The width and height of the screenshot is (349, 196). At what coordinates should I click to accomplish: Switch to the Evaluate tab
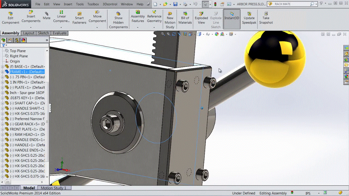[60, 33]
